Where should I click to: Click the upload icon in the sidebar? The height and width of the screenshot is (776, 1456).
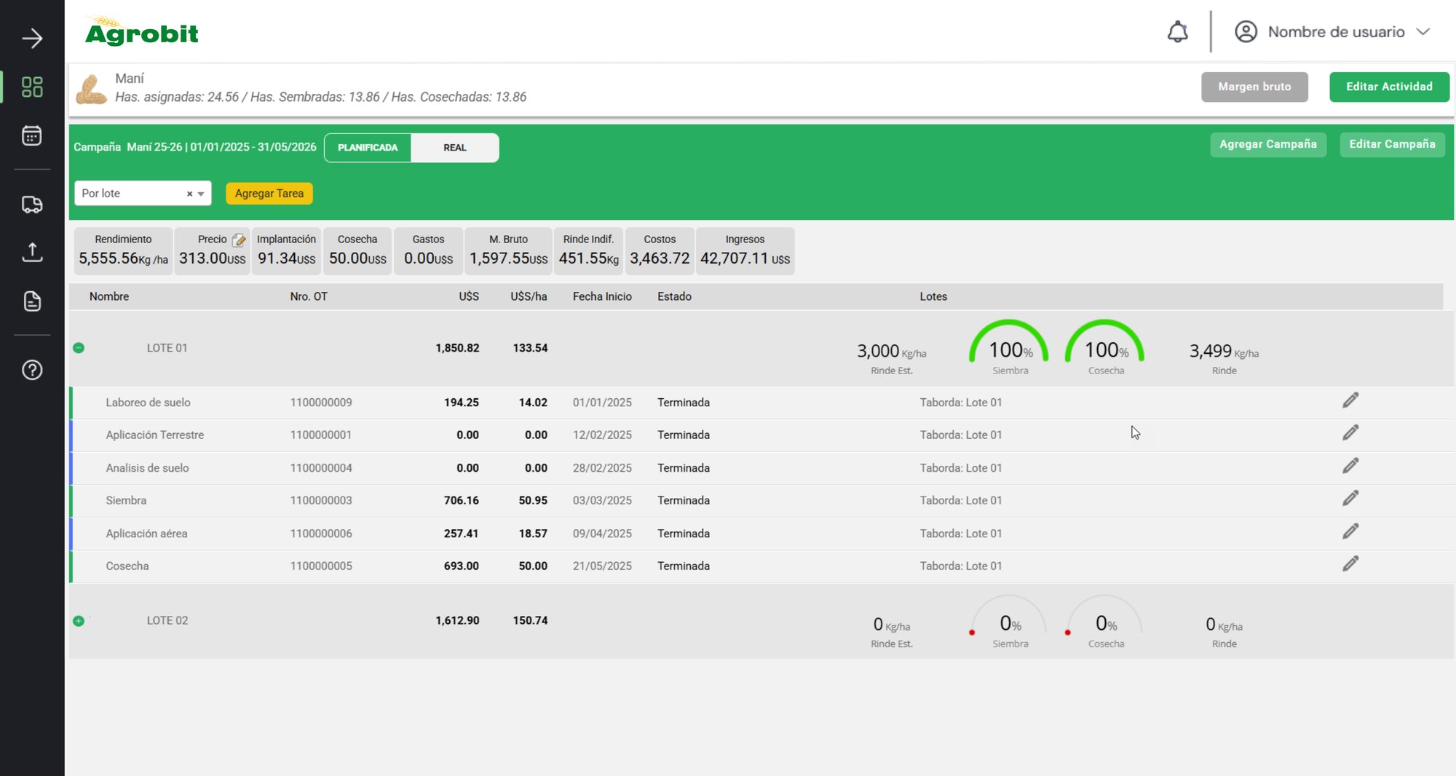[x=32, y=252]
